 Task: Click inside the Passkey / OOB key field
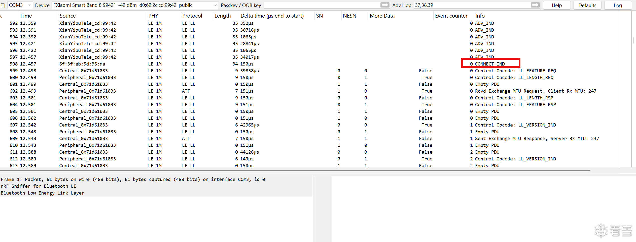[x=321, y=5]
